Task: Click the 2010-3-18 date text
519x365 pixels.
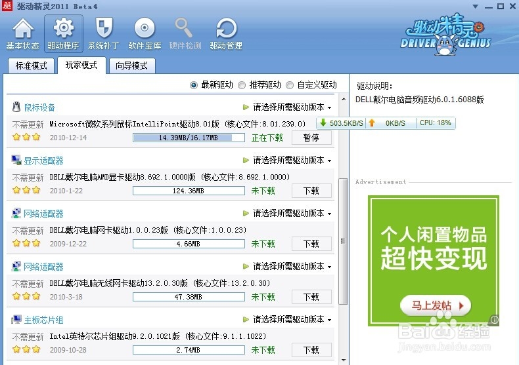Action: [66, 297]
